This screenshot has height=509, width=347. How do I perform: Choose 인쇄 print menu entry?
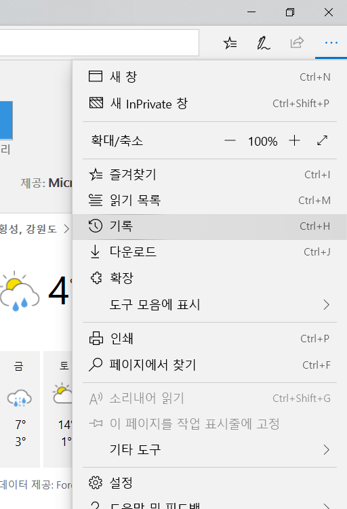tap(209, 339)
